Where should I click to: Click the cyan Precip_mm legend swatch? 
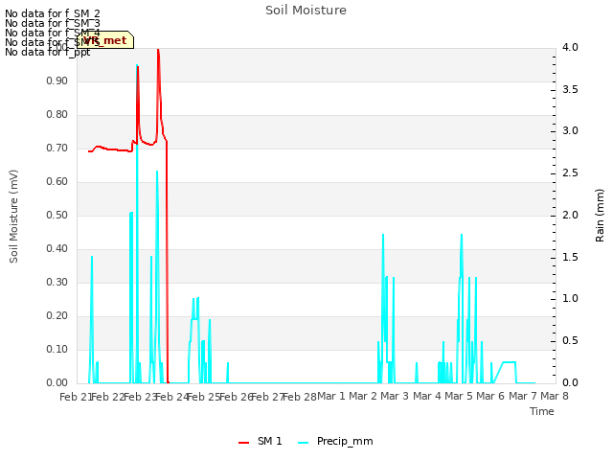pos(303,443)
